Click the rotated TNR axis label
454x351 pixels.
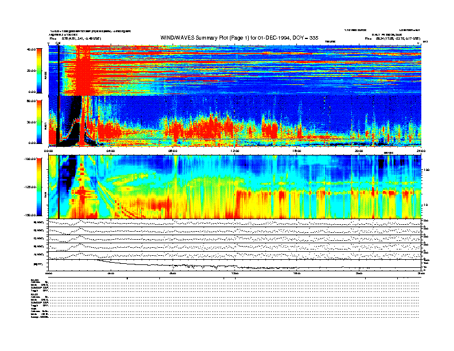[x=45, y=196]
